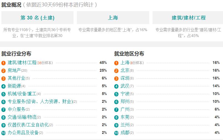Open the 郑州 region link
Screen dimensions: 223x140
click(x=125, y=101)
